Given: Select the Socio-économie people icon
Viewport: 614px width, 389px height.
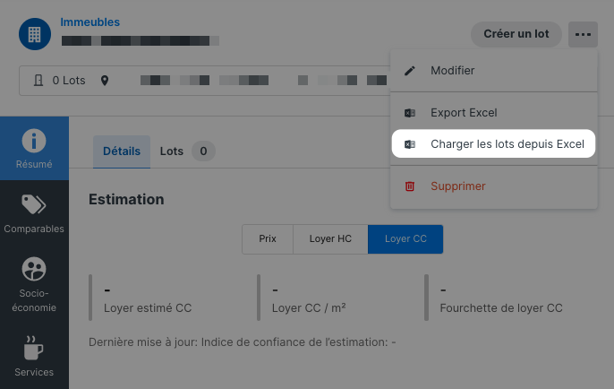Looking at the screenshot, I should (x=34, y=269).
